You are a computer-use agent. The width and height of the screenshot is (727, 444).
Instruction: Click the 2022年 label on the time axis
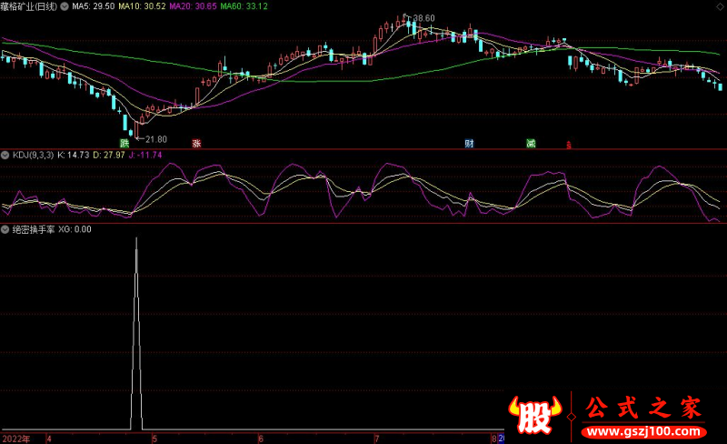[x=15, y=438]
